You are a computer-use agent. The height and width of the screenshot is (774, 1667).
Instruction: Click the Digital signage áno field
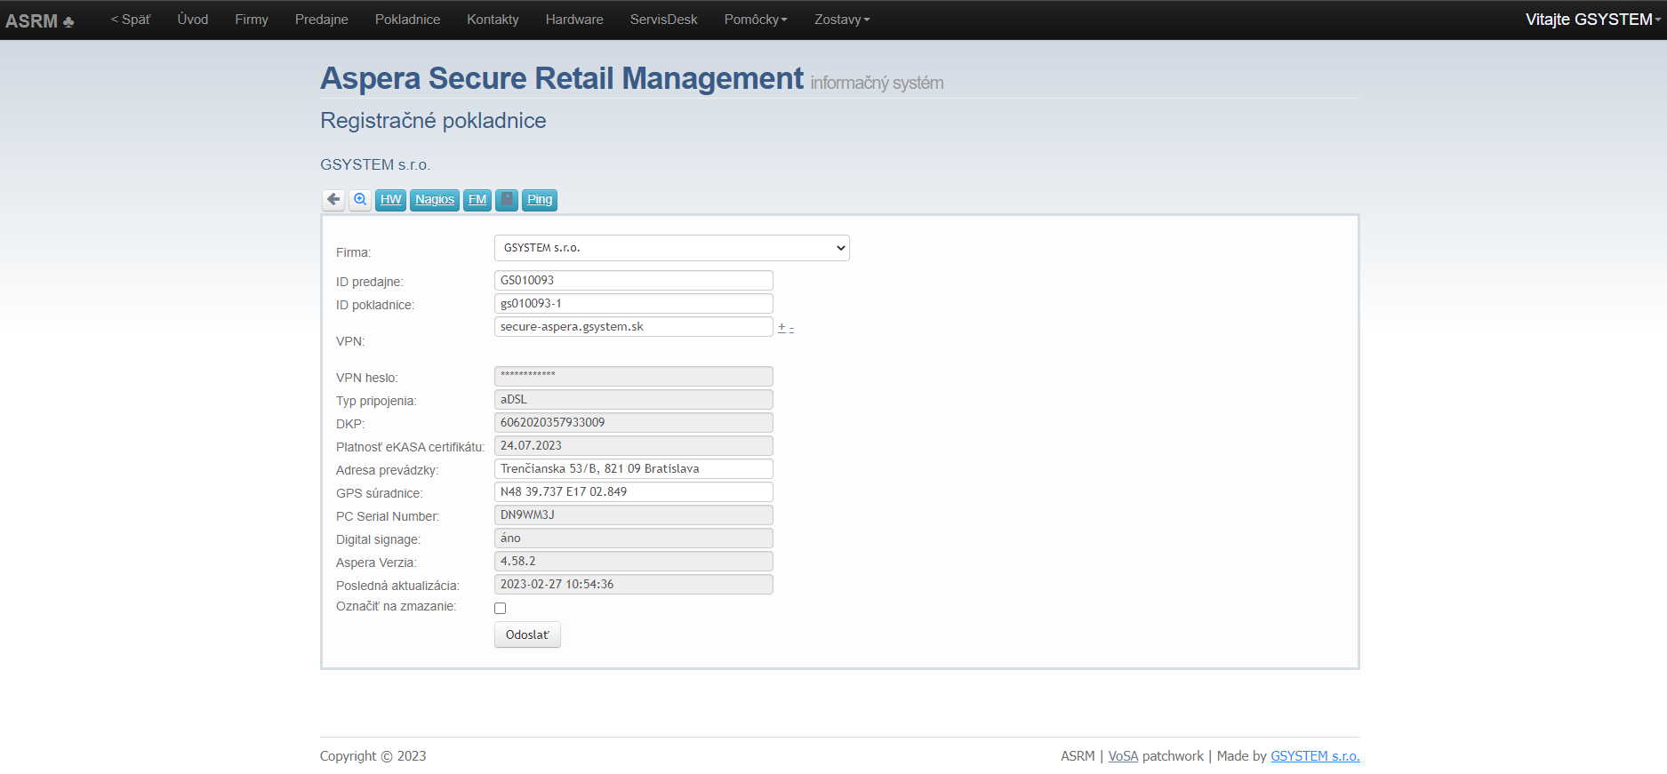click(x=634, y=539)
